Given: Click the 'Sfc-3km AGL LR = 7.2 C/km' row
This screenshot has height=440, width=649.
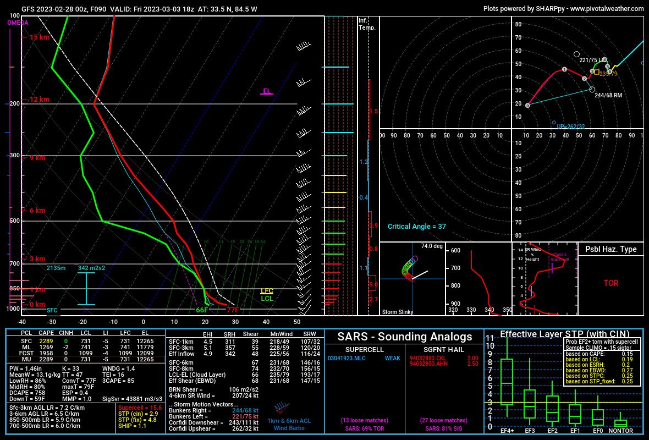Looking at the screenshot, I should [x=47, y=408].
